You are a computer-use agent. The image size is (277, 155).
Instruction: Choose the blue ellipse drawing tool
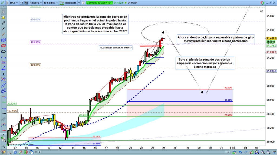4,40
